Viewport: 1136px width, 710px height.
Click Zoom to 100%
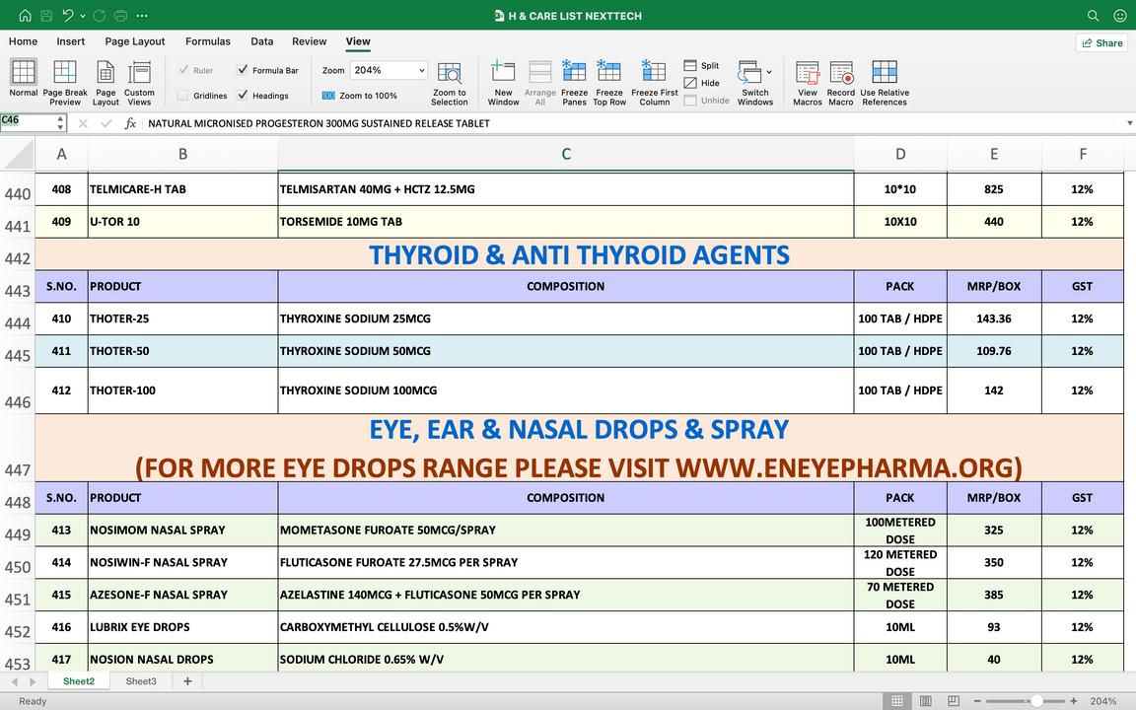tap(359, 96)
